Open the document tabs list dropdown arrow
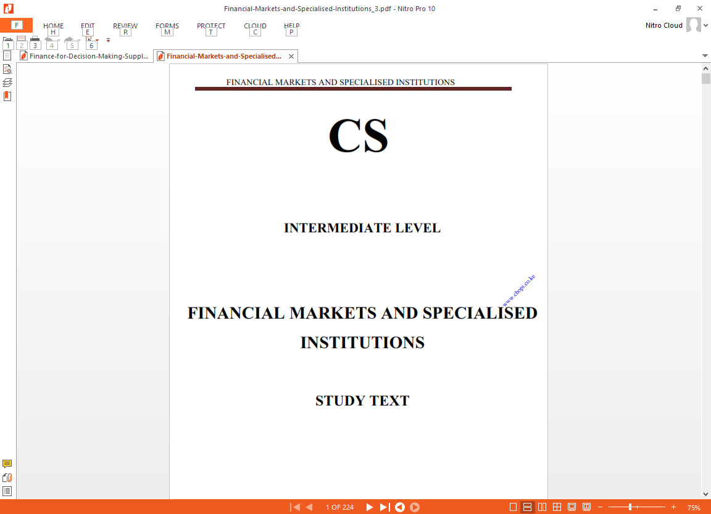 coord(705,56)
